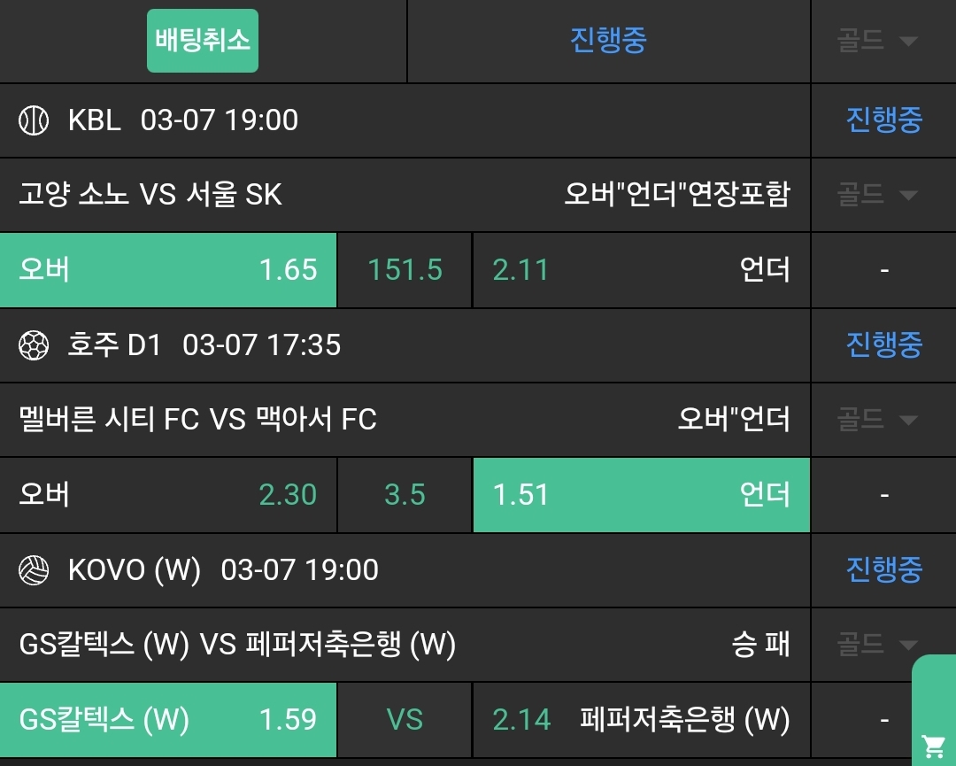Click 진행중 link in KBL row
The image size is (956, 766).
[x=883, y=120]
